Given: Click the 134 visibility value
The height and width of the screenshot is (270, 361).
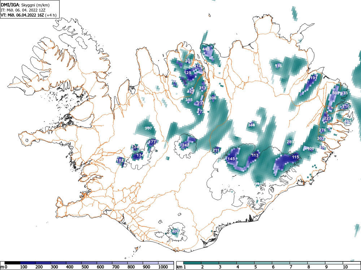Looking at the screenshot, I should click(x=140, y=156).
